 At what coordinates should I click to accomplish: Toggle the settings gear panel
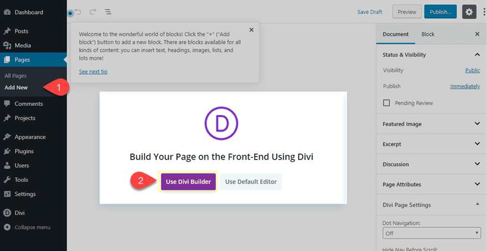[x=469, y=12]
